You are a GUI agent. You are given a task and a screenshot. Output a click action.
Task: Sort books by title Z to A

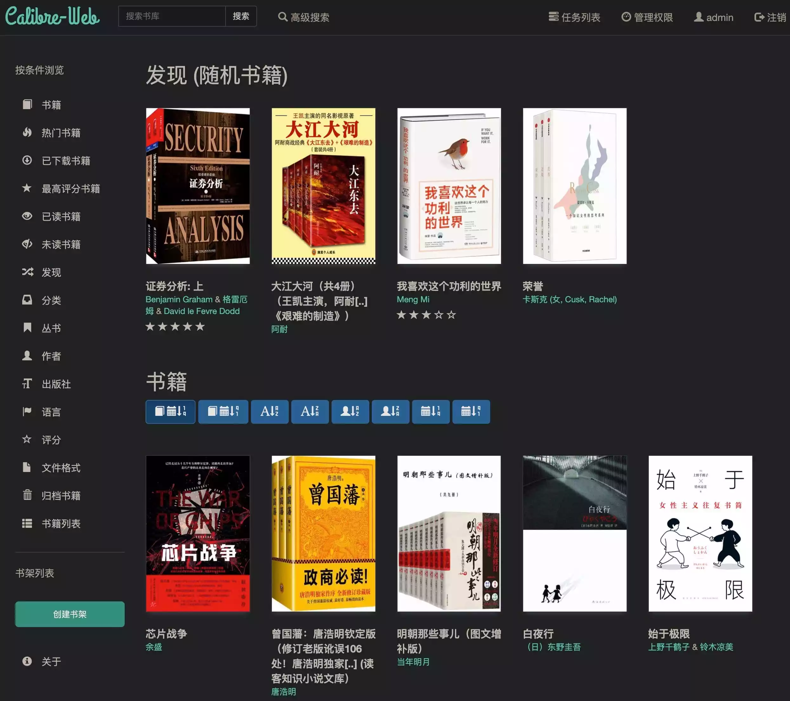click(x=310, y=411)
